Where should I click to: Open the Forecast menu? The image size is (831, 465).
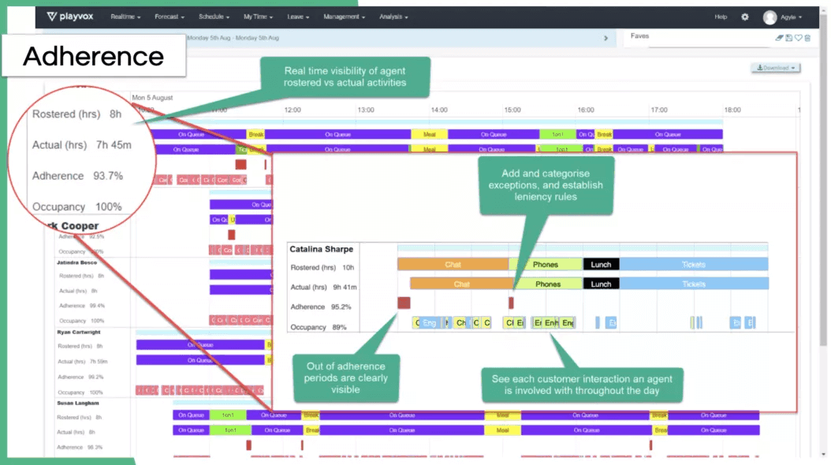tap(170, 17)
